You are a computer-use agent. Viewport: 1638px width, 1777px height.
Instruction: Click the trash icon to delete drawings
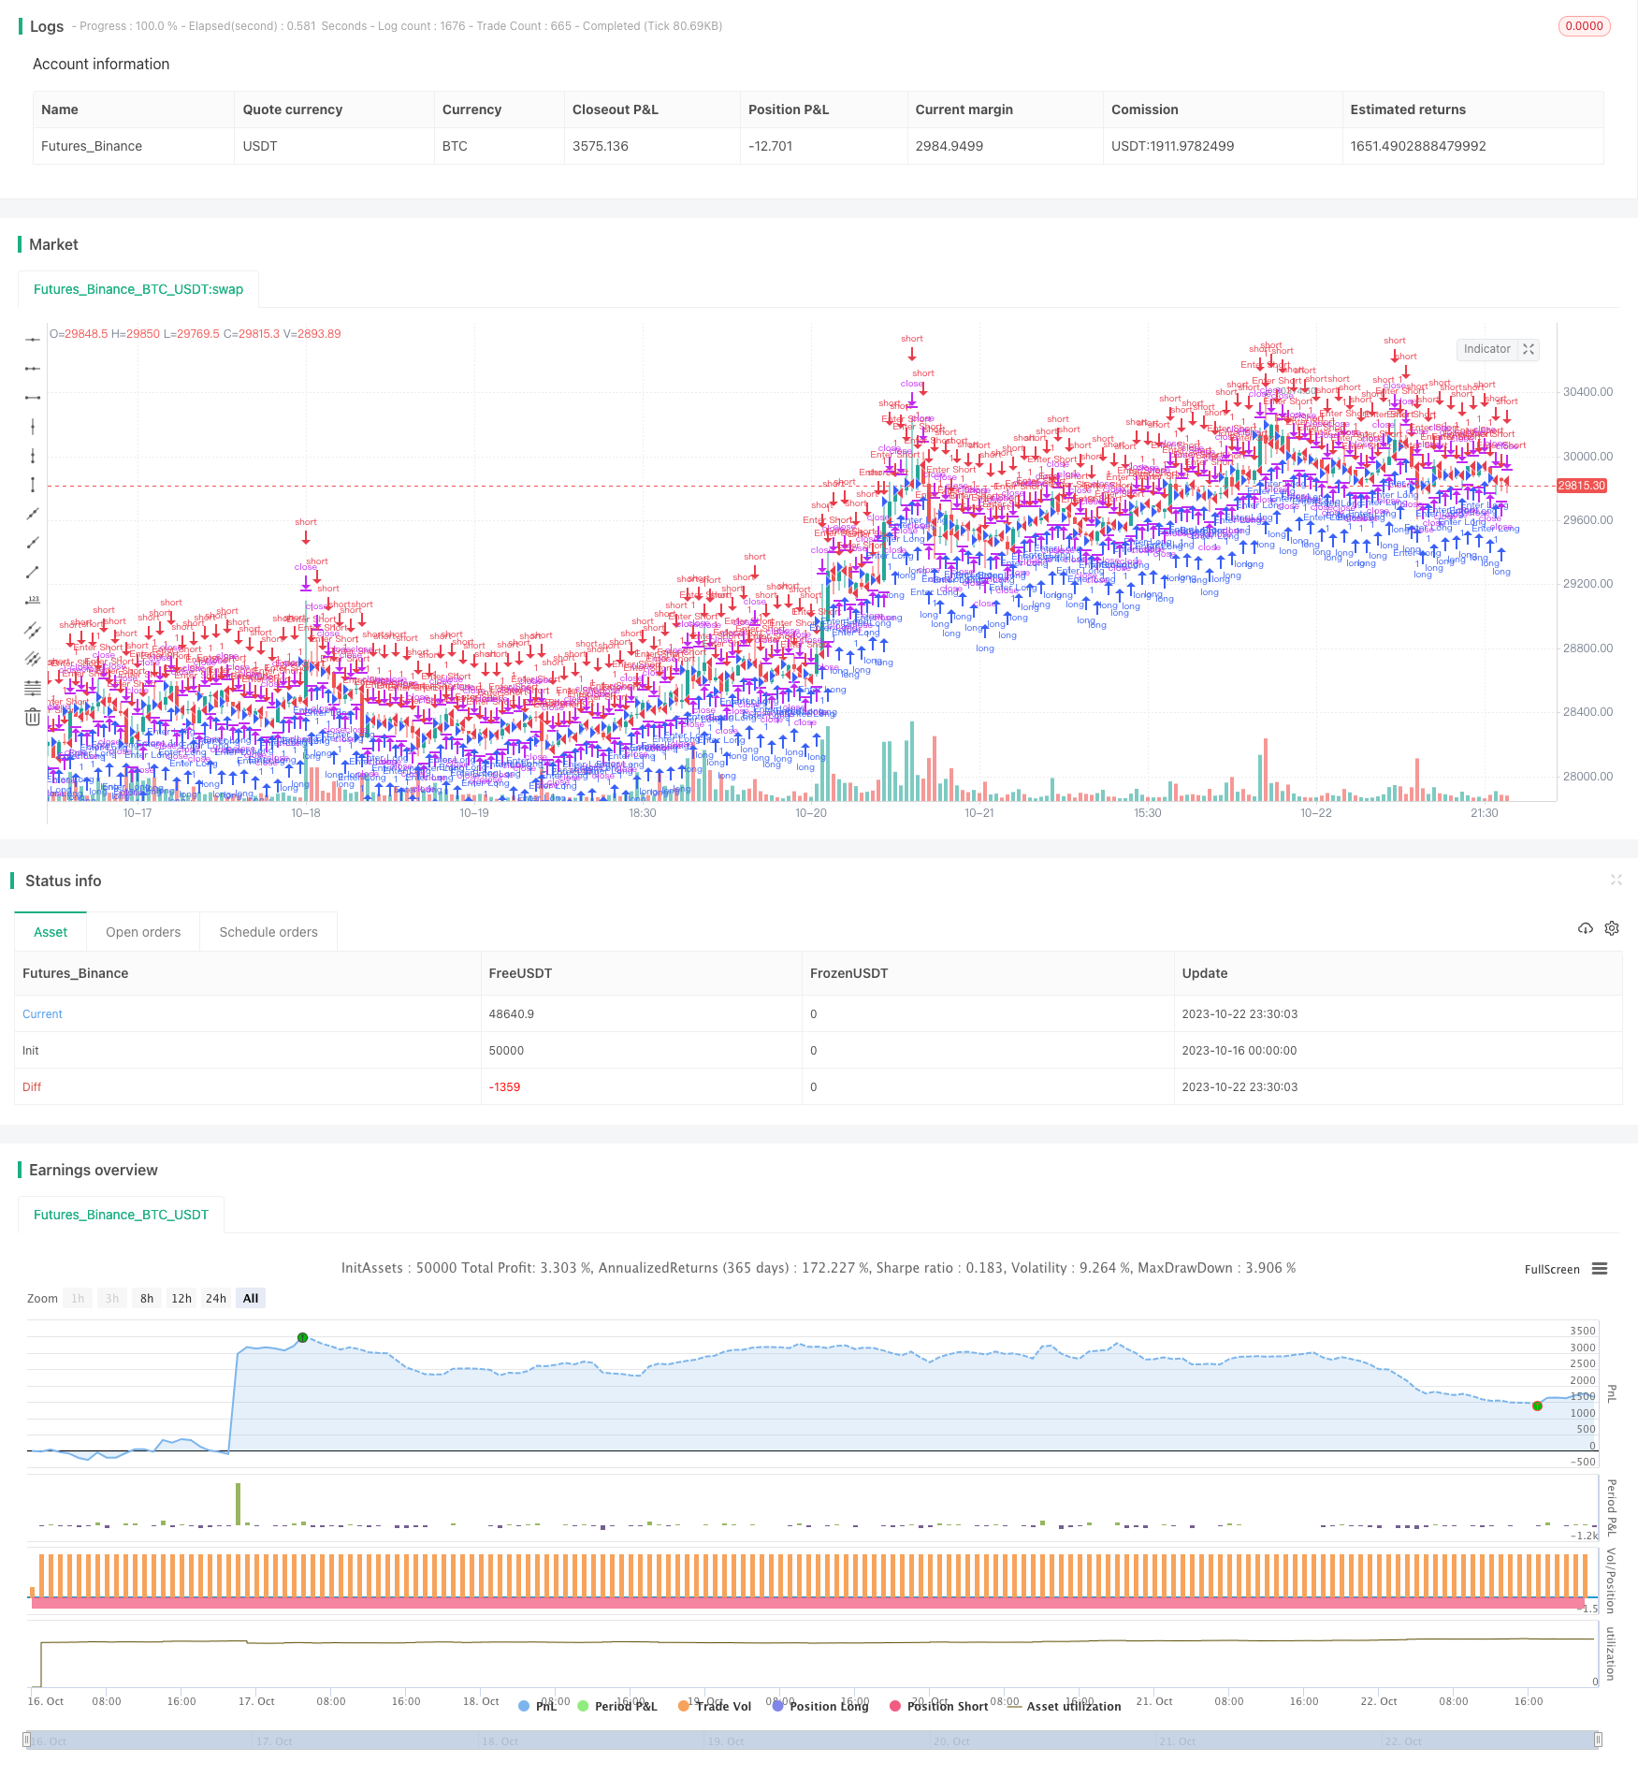coord(33,717)
